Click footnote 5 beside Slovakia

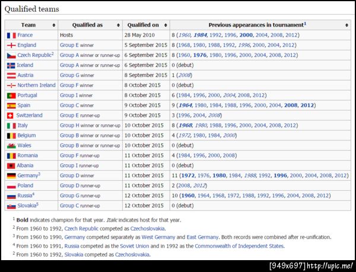[37, 204]
